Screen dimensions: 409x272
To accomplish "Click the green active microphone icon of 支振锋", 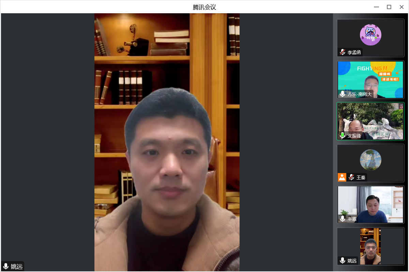I will click(x=343, y=136).
